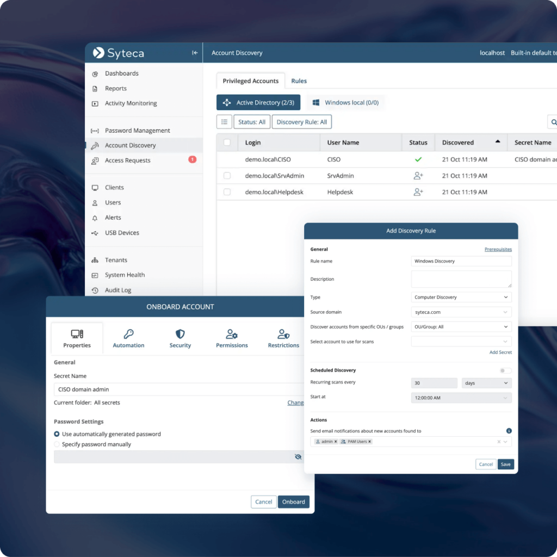
Task: Click the search magnifier above the accounts table
Action: (x=553, y=122)
